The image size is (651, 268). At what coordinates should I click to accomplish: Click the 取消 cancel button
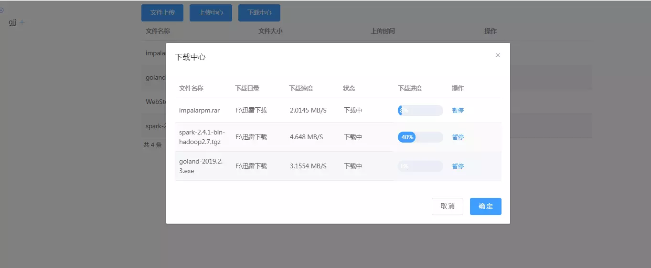pyautogui.click(x=447, y=206)
